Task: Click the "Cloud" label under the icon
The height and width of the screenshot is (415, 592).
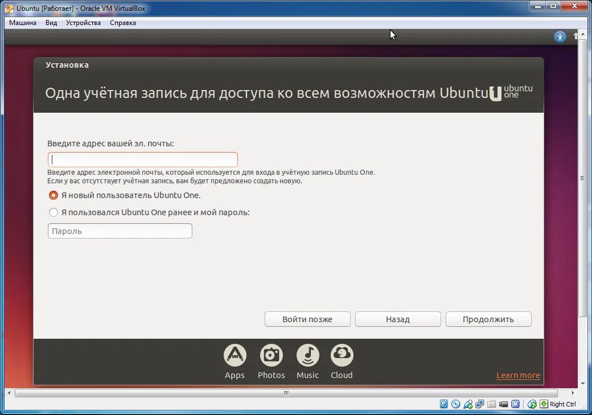Action: [x=342, y=375]
